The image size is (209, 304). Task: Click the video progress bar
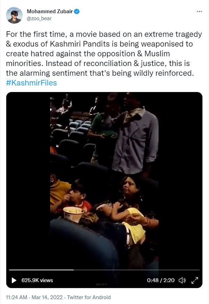click(x=104, y=270)
